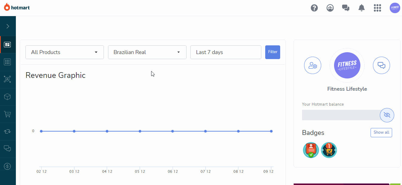Open the apps grid menu in header
The width and height of the screenshot is (402, 185).
(377, 8)
